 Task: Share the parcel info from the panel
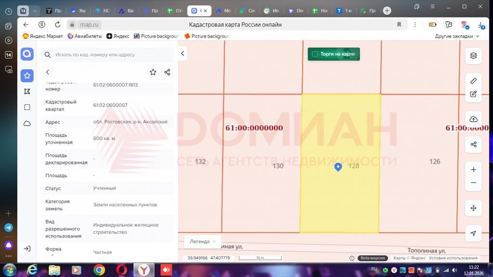pyautogui.click(x=167, y=72)
